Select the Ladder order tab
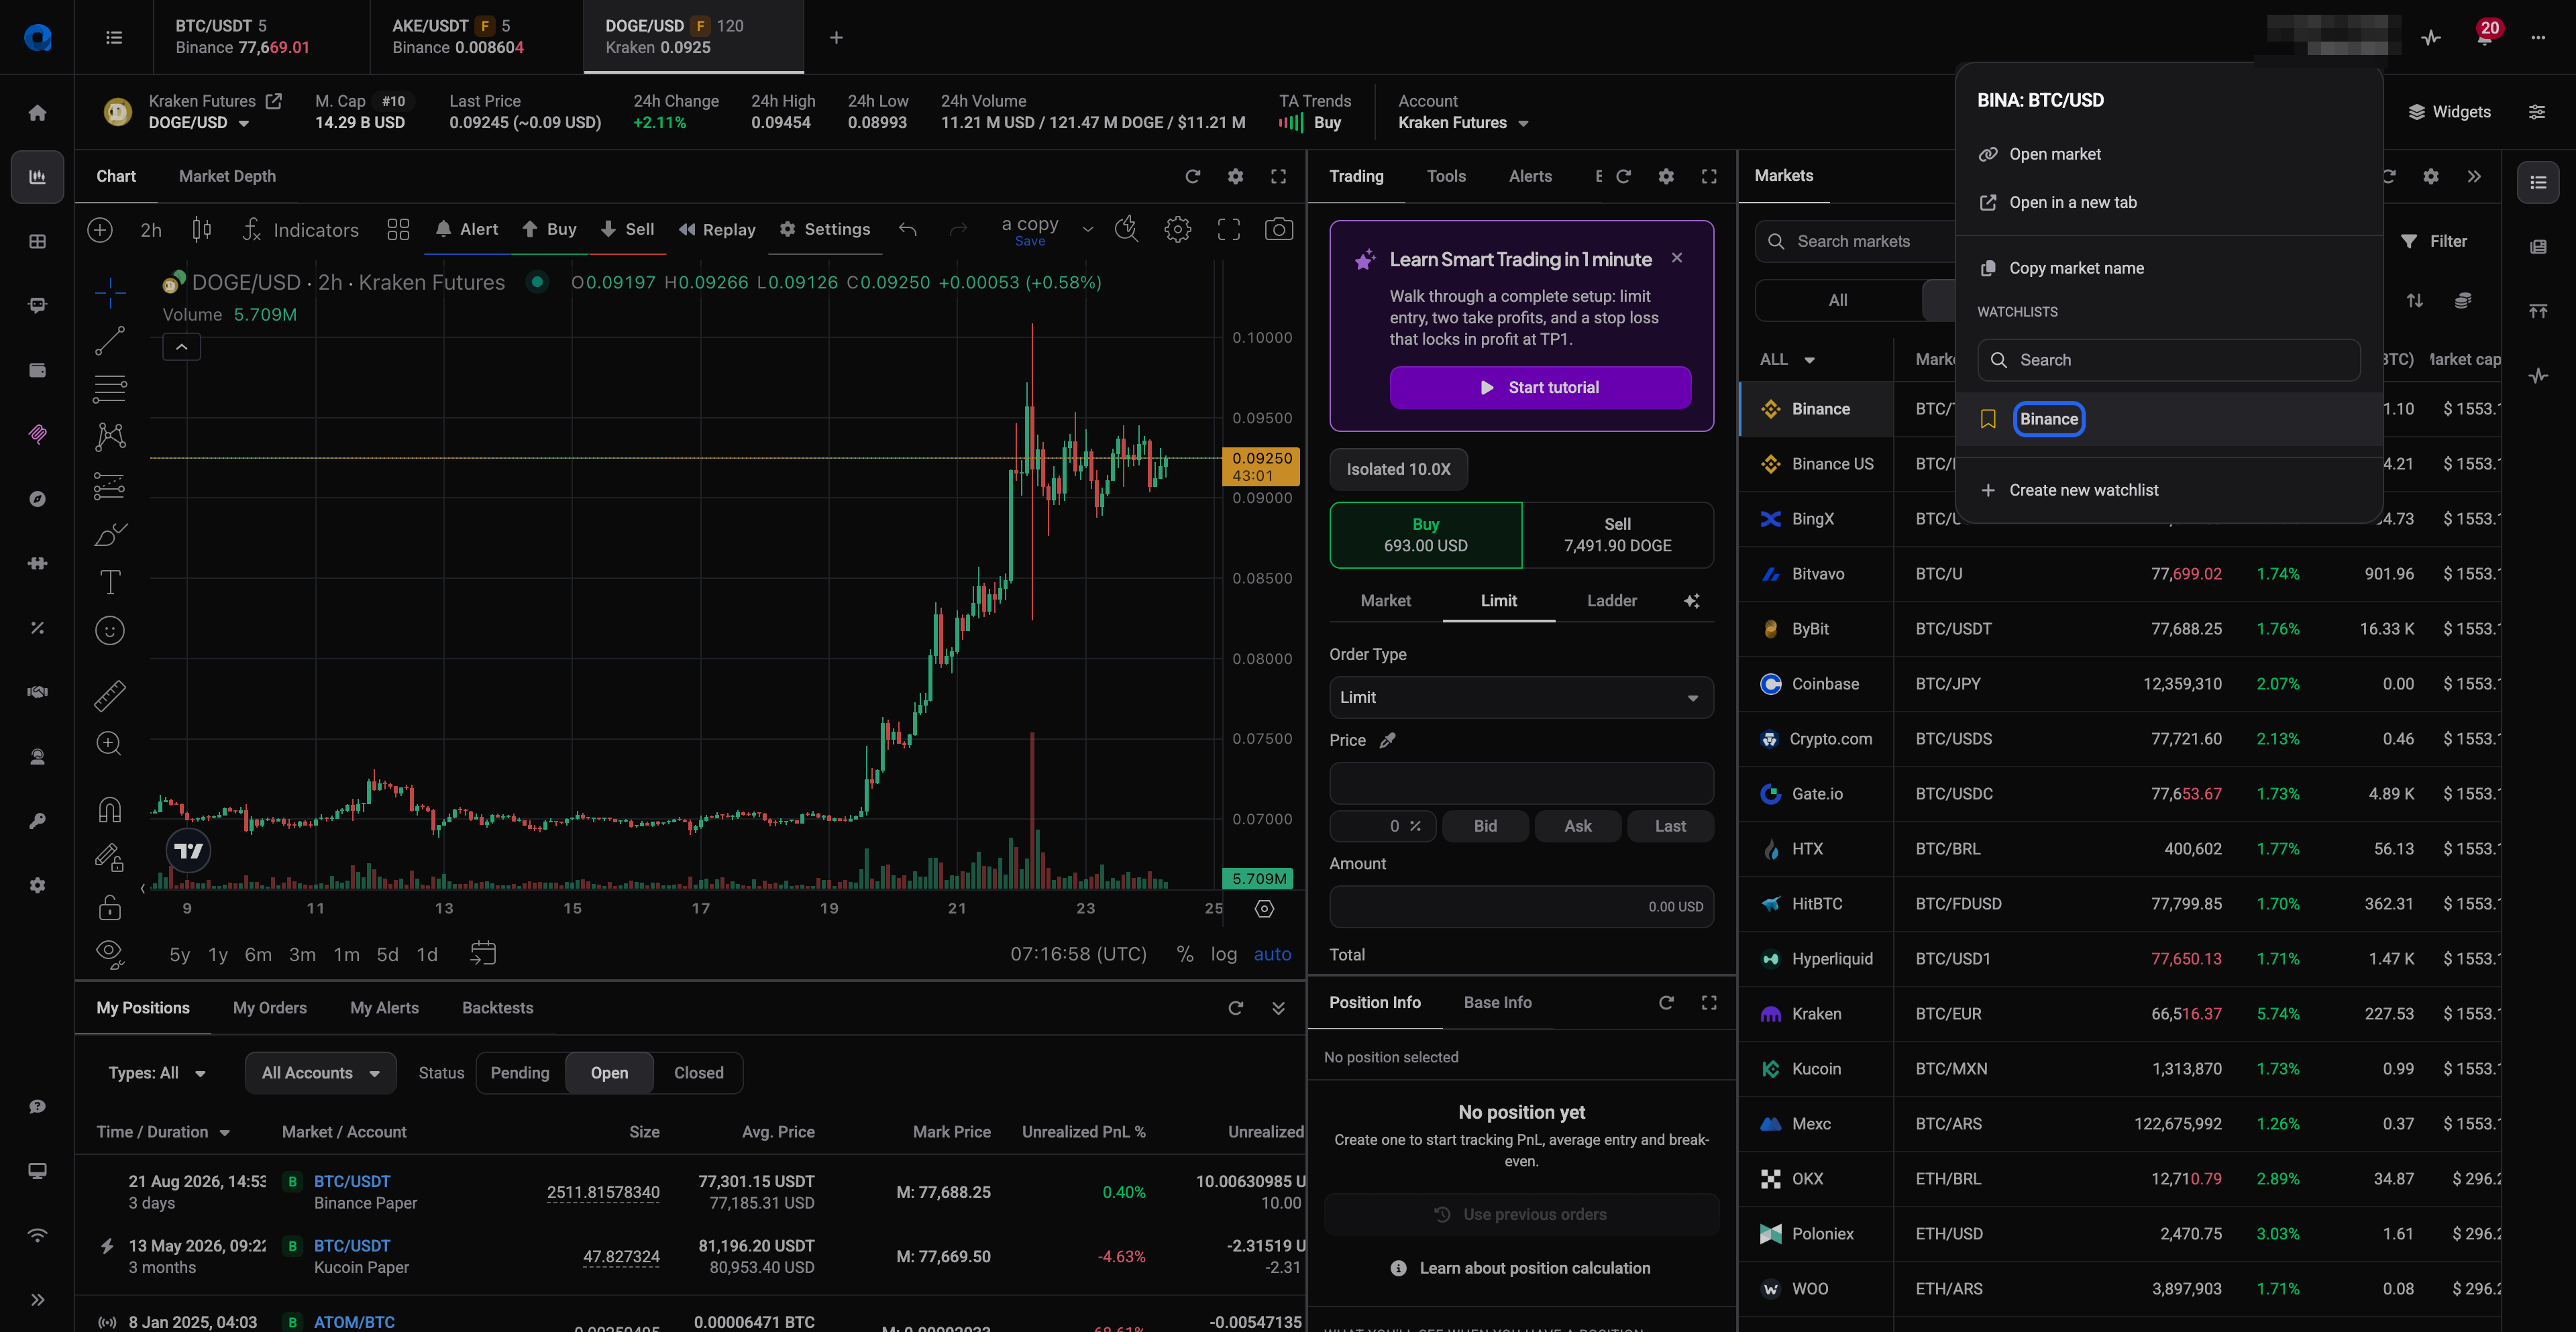 [1611, 601]
